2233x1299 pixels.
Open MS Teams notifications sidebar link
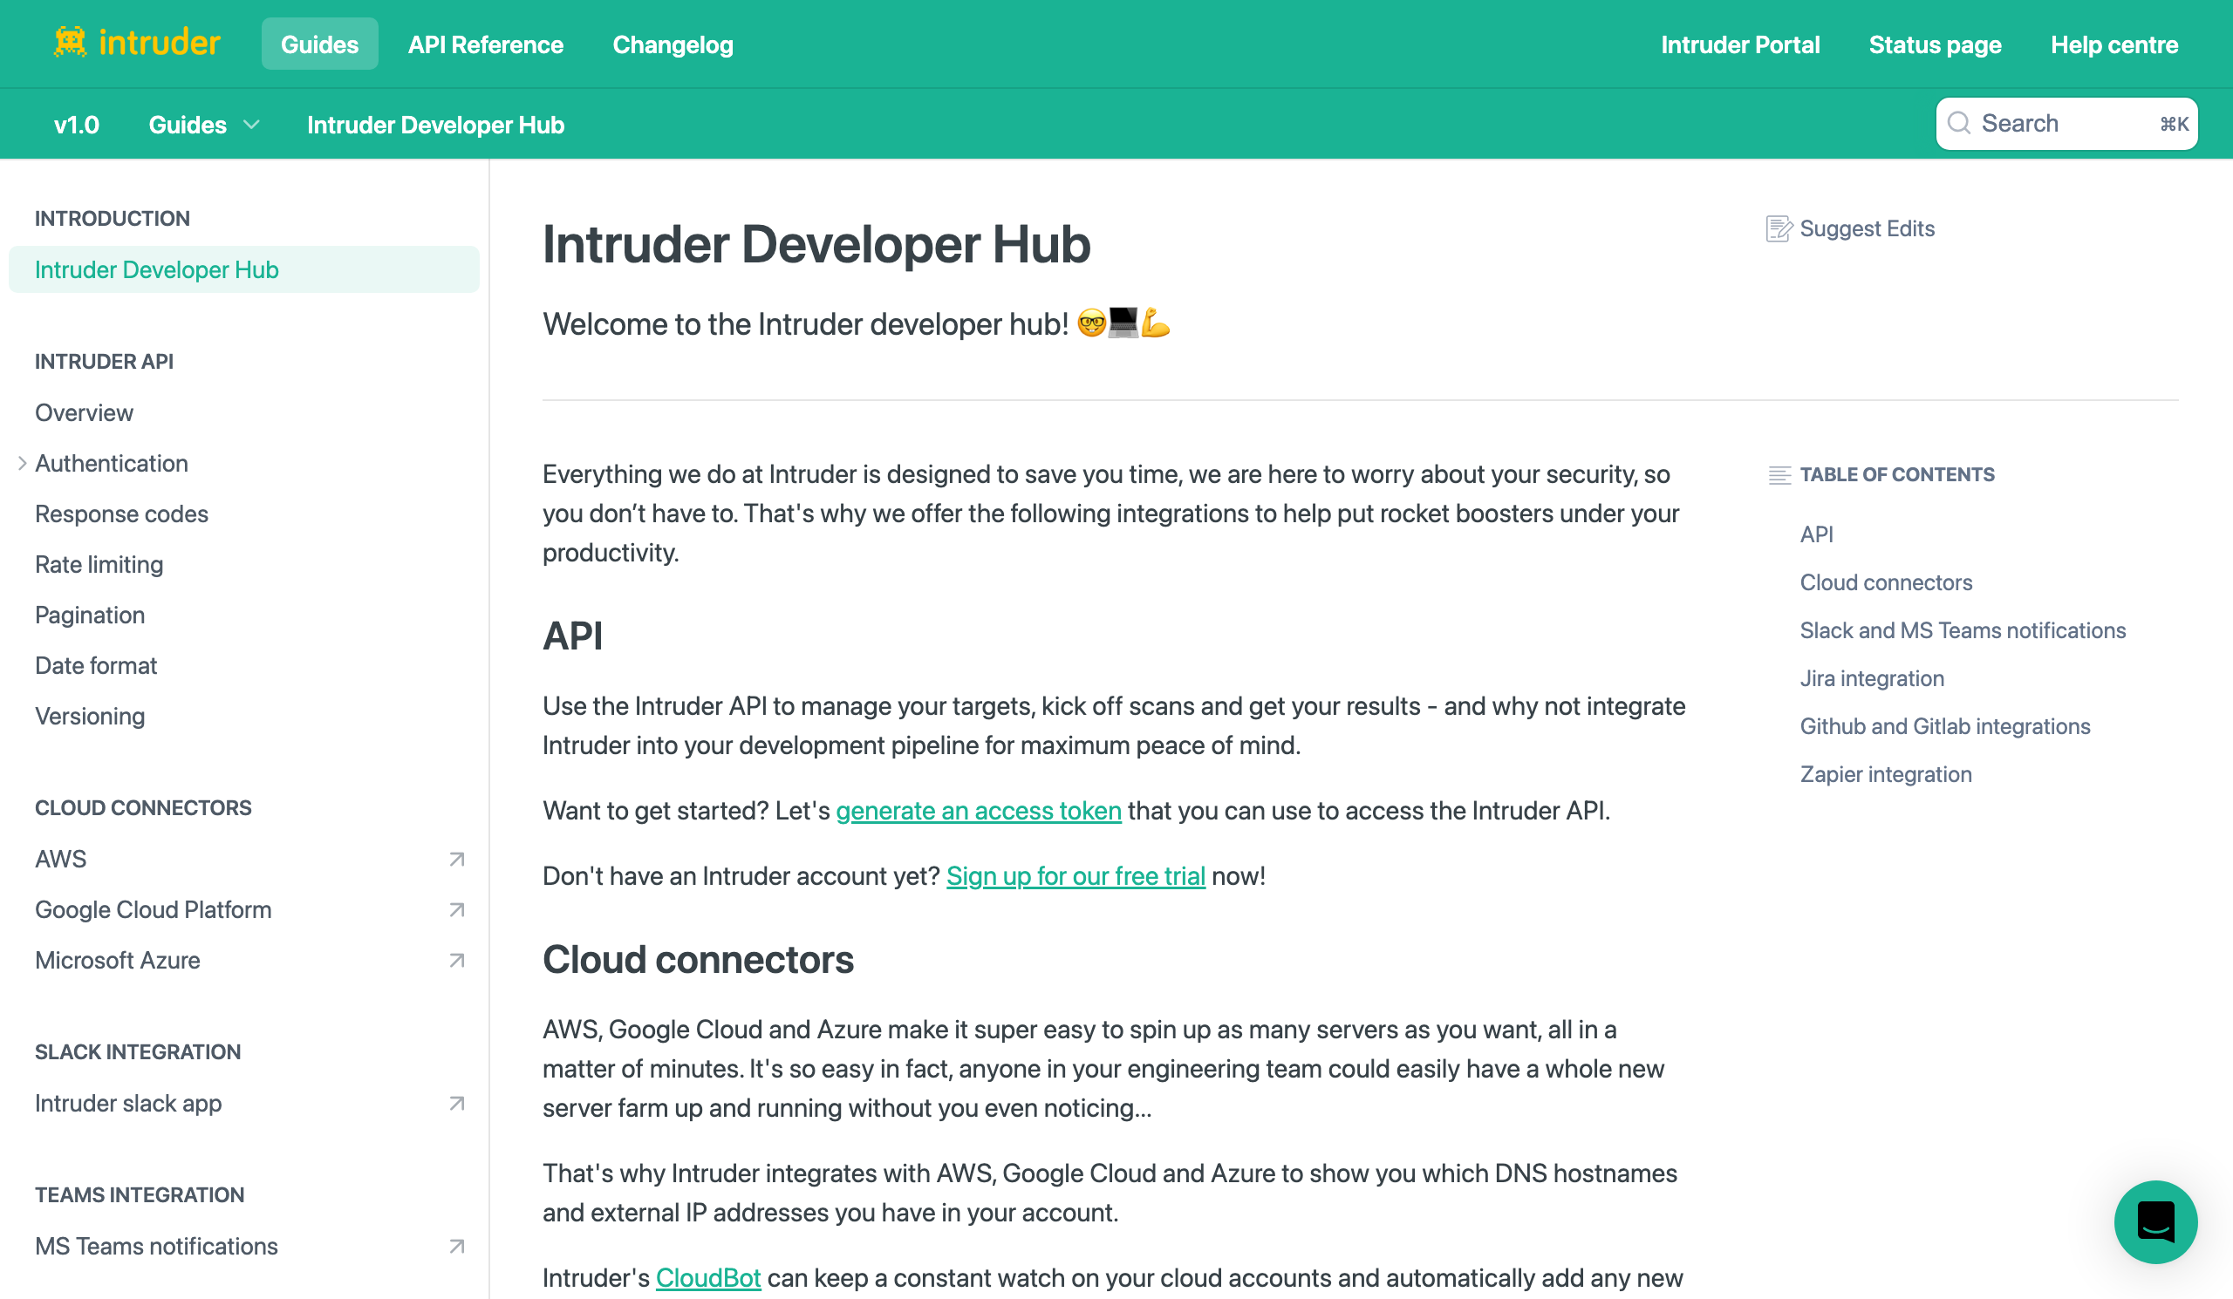[x=156, y=1246]
